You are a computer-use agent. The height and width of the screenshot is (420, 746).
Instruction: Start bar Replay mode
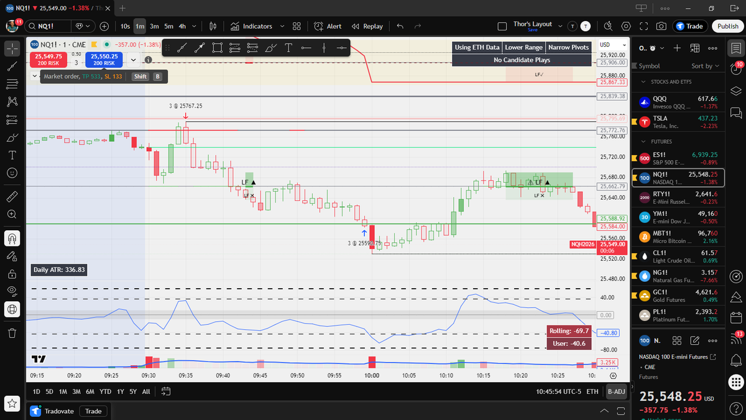point(367,26)
